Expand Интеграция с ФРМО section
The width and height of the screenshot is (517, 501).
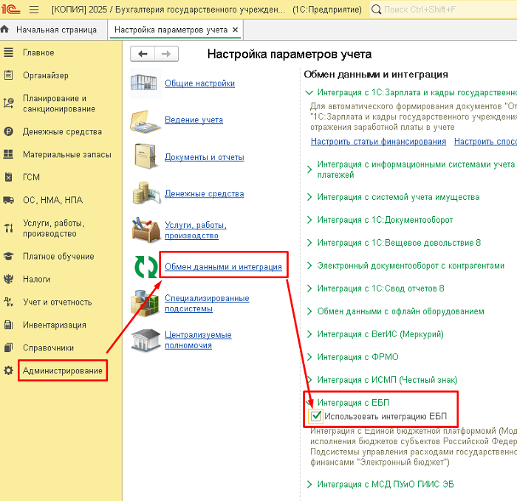tap(310, 357)
